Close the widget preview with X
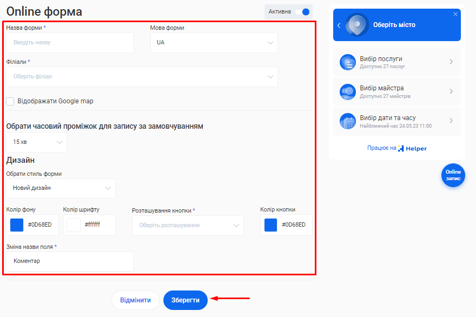Image resolution: width=476 pixels, height=317 pixels. [x=455, y=14]
